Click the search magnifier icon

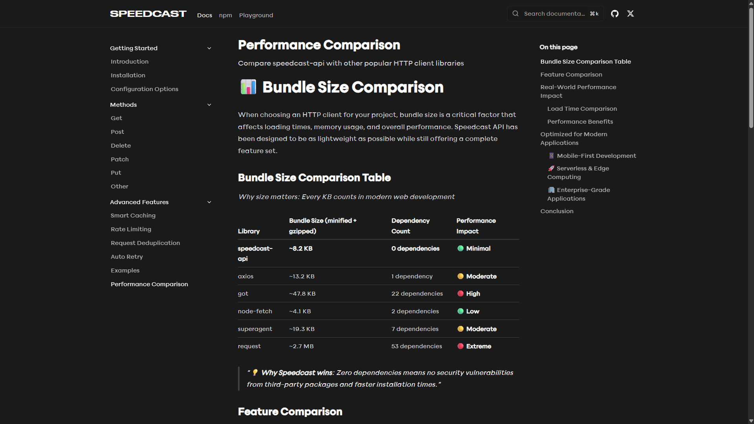pos(515,14)
